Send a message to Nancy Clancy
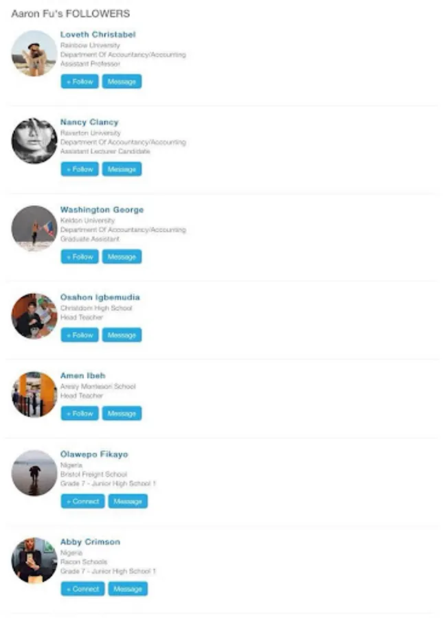Image resolution: width=443 pixels, height=618 pixels. pos(122,169)
